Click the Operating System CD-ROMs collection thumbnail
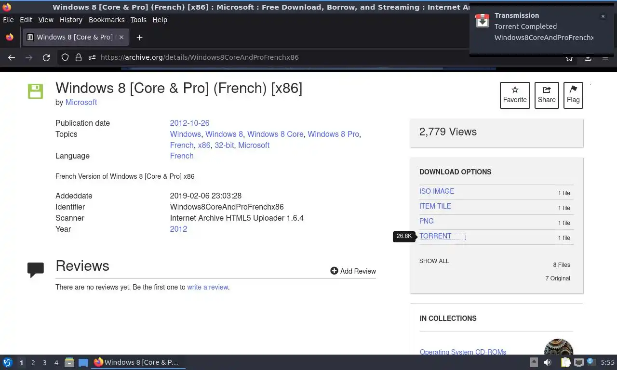The height and width of the screenshot is (370, 617). click(558, 347)
